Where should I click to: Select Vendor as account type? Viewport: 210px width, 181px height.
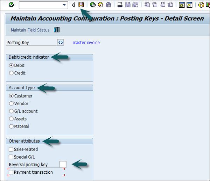[x=12, y=103]
